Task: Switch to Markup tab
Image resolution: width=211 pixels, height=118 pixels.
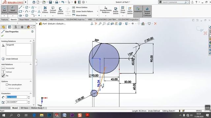Action: pos(35,20)
